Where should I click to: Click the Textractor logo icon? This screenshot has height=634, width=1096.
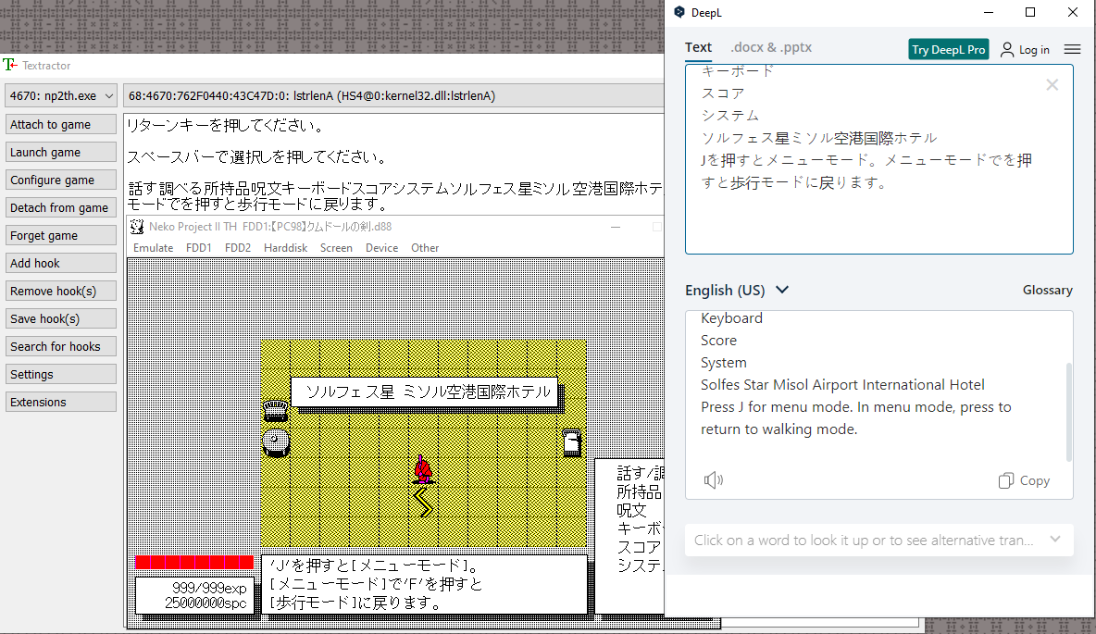[10, 65]
